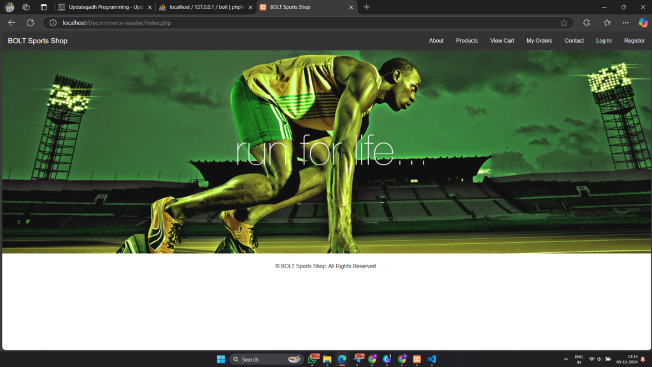Launch Copilot from the browser toolbar
Viewport: 652px width, 367px height.
[643, 23]
